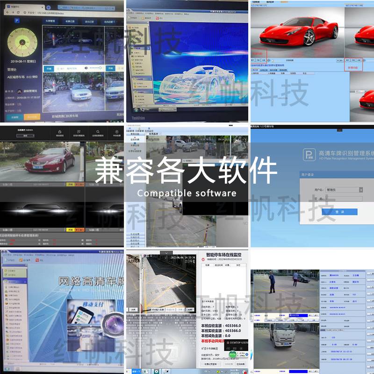Image resolution: width=374 pixels, height=374 pixels.
Task: Click red clock icon beside current time
Action: point(203,259)
